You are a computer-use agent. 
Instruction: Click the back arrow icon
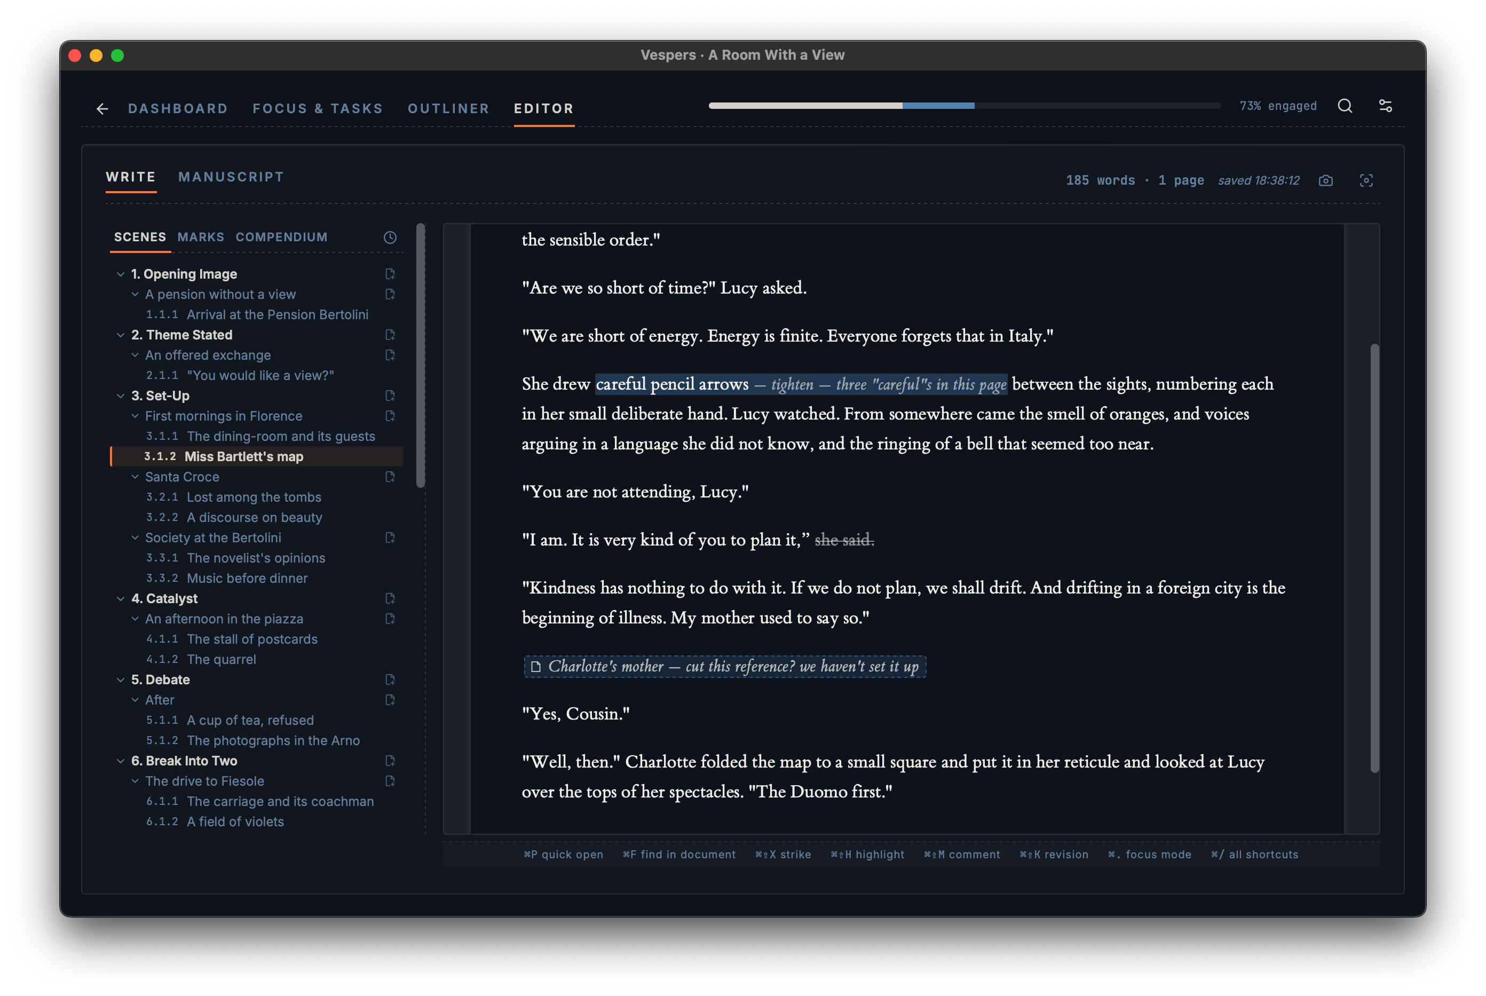point(101,108)
